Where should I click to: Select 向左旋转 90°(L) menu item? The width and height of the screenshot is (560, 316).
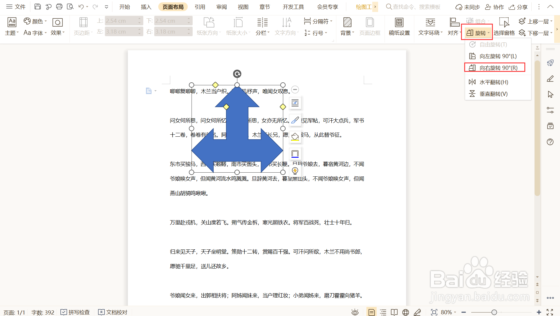click(x=498, y=56)
